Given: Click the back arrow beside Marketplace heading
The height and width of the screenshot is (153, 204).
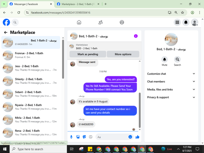Looking at the screenshot, I should pos(6,32).
